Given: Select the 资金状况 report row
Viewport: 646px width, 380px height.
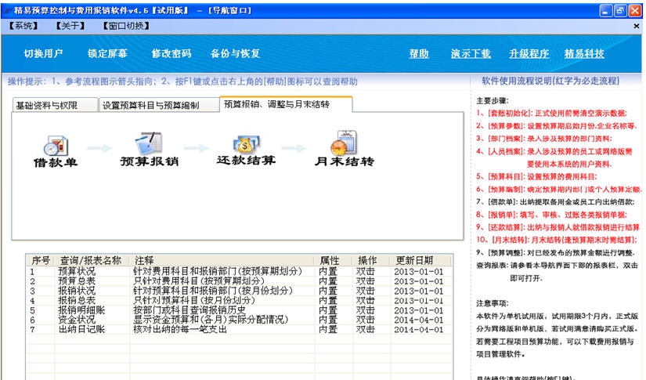Looking at the screenshot, I should tap(239, 320).
